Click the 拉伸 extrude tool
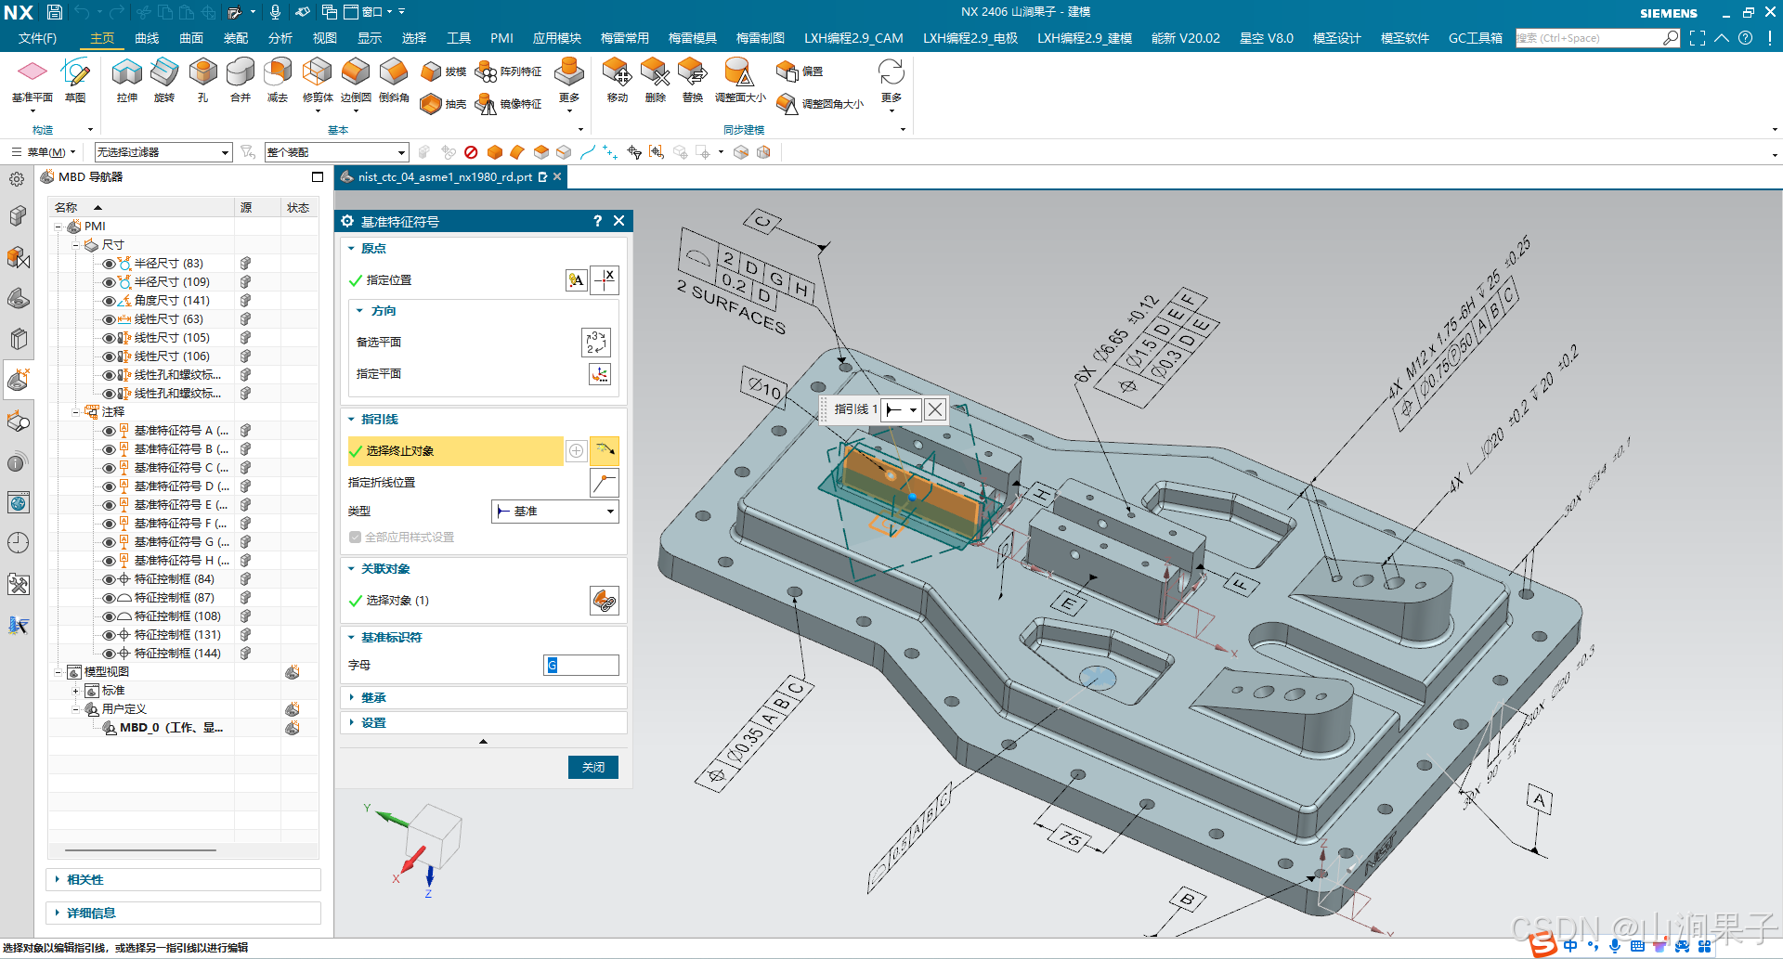This screenshot has height=959, width=1783. pyautogui.click(x=127, y=80)
